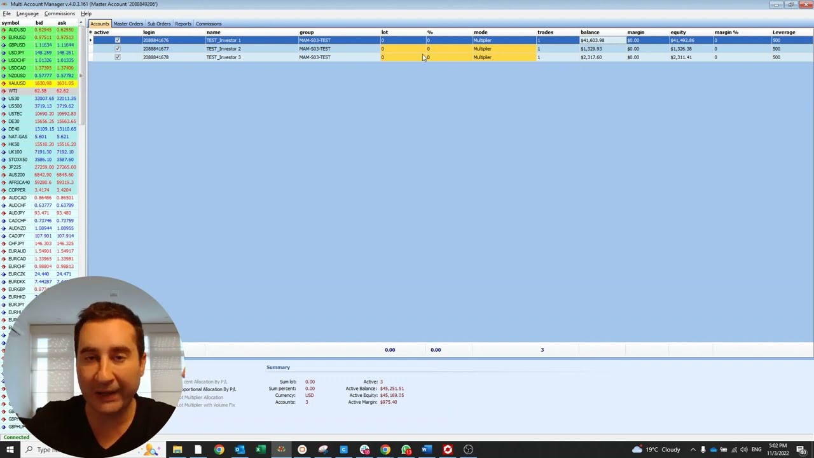
Task: Click the trend arrow icon beside XAUUSD
Action: 4,83
